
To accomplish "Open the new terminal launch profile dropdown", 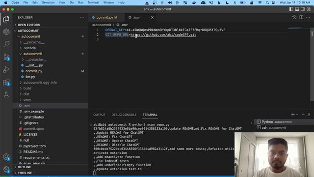I will pos(297,115).
